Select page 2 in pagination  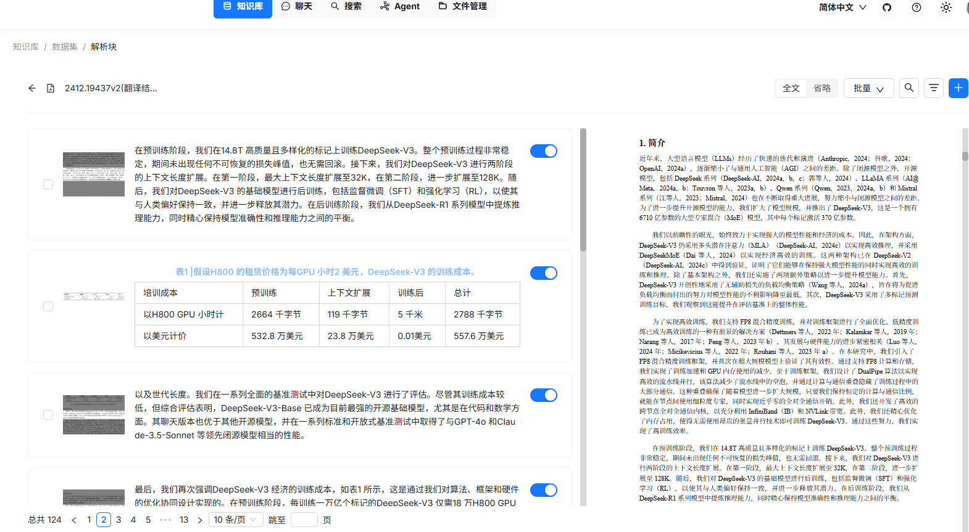pyautogui.click(x=104, y=520)
